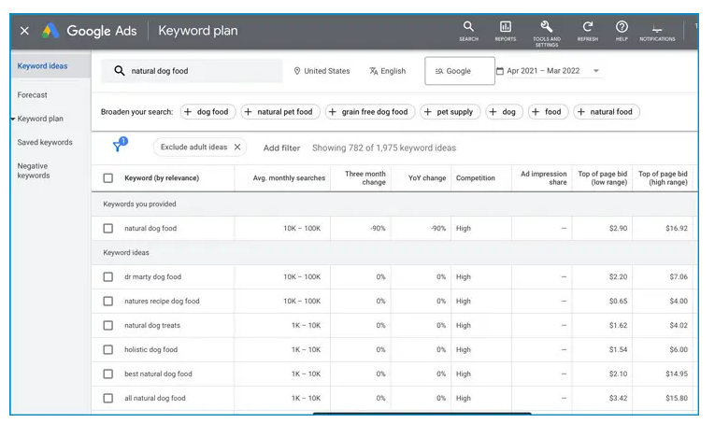Remove the Exclude adult ideas filter
The width and height of the screenshot is (715, 423).
pos(237,148)
